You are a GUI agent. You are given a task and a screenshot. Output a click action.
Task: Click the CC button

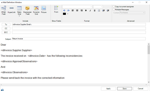[6, 28]
